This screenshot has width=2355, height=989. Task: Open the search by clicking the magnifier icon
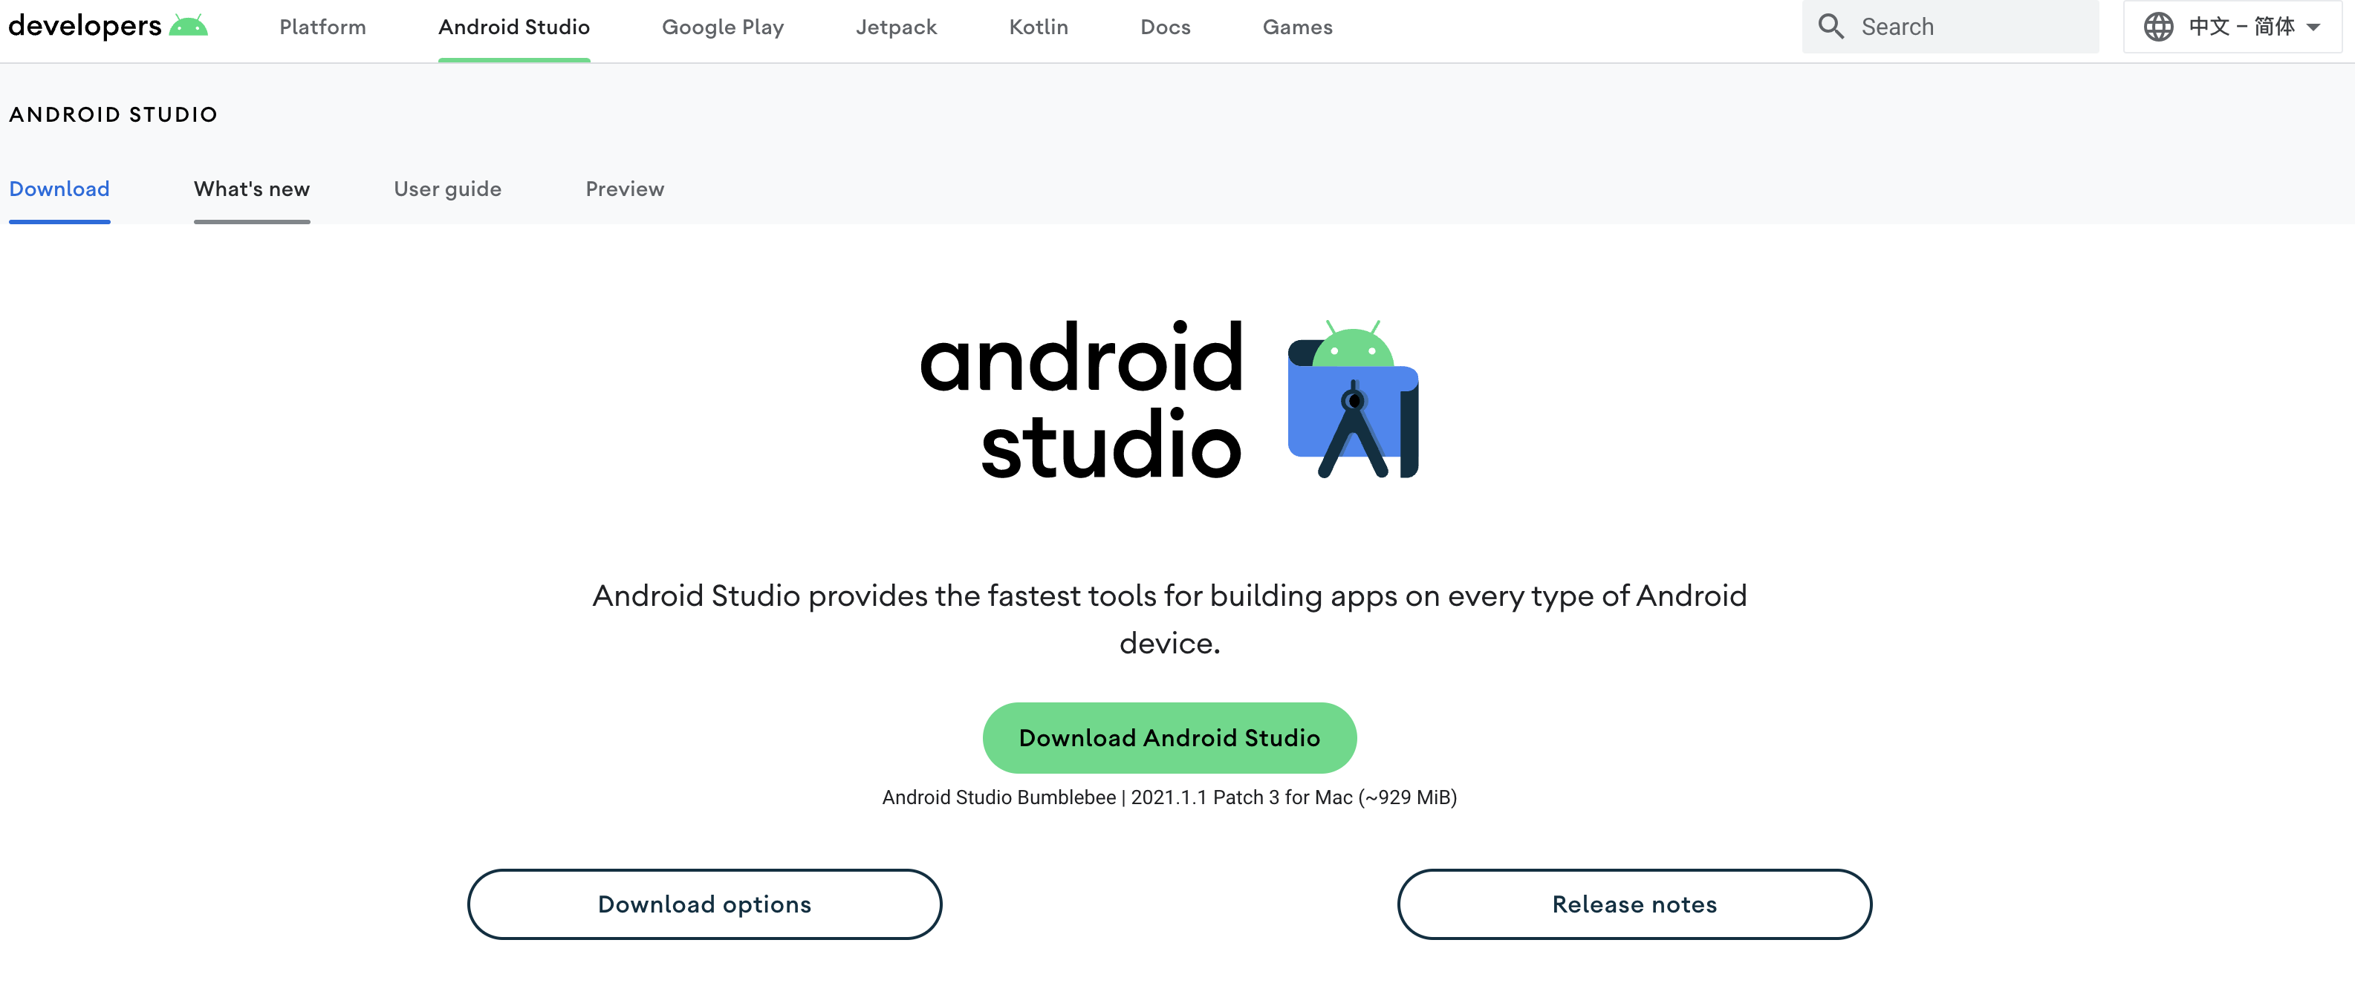(x=1831, y=25)
